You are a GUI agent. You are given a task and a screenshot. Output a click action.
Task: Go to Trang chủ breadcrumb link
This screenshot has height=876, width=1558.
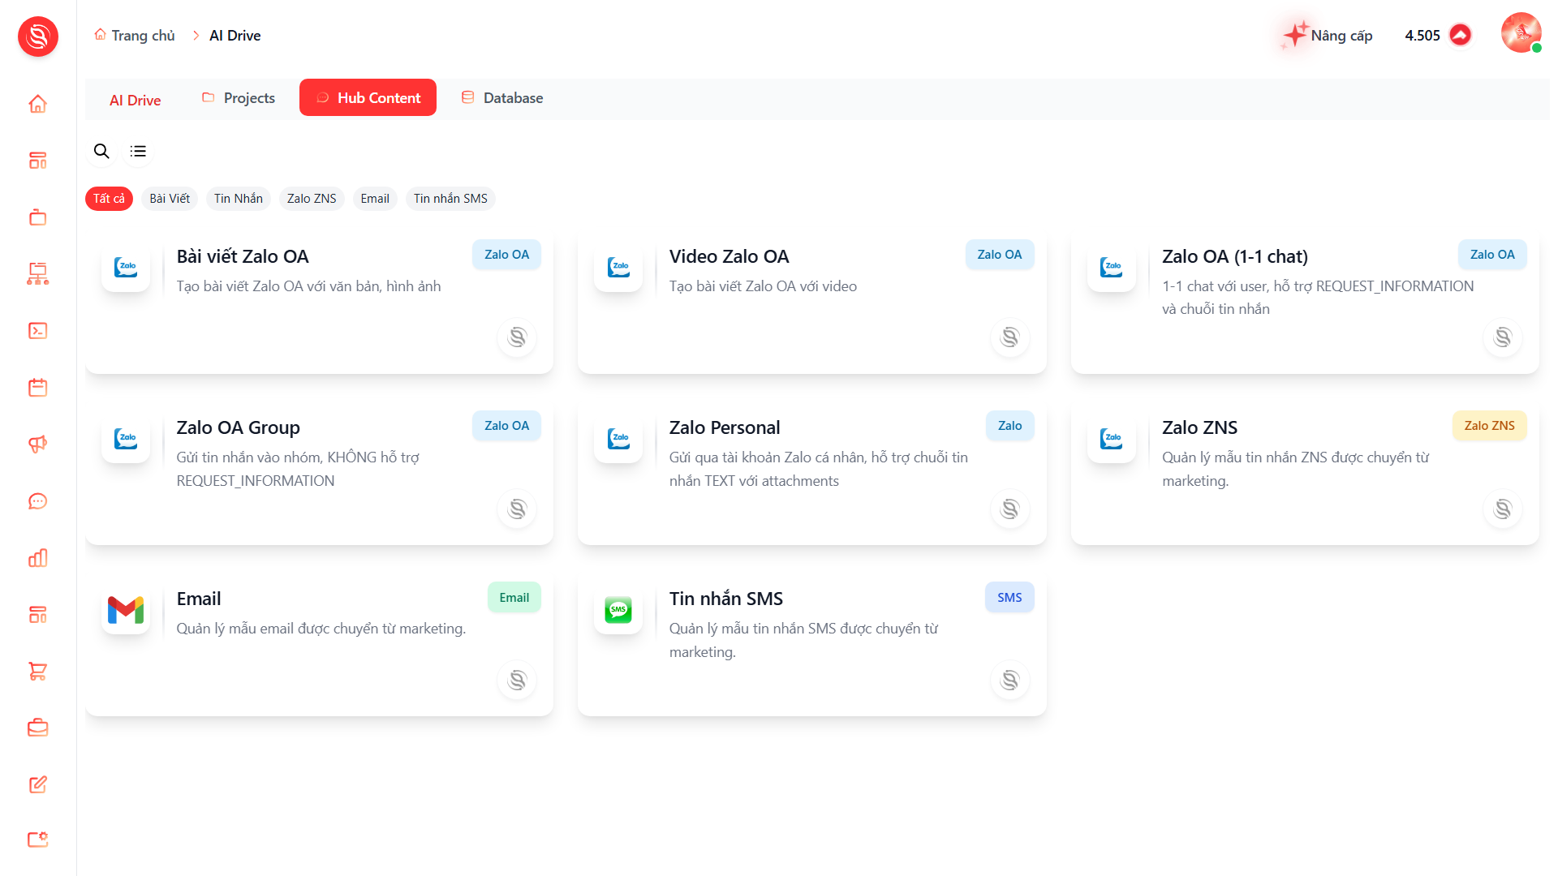tap(135, 36)
